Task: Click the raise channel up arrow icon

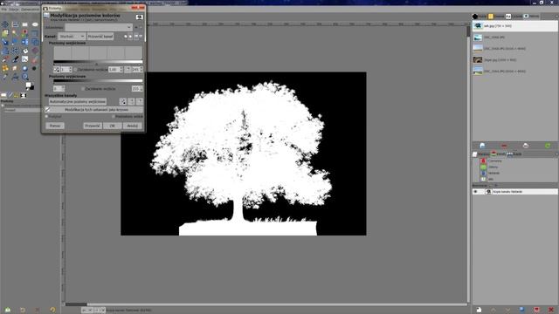Action: click(493, 310)
